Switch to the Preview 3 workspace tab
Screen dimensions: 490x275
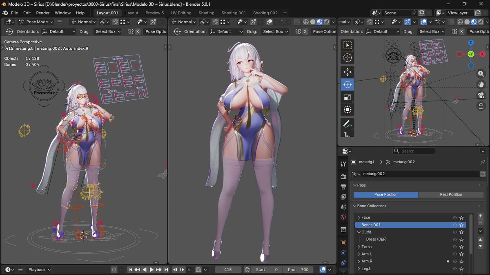[x=155, y=13]
